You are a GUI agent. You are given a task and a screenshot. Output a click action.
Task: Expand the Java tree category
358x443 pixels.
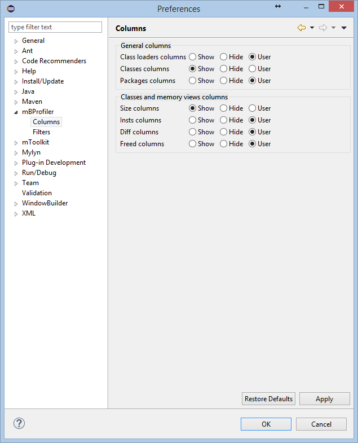click(x=16, y=92)
